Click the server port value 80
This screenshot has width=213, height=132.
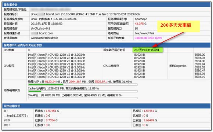(x=136, y=29)
